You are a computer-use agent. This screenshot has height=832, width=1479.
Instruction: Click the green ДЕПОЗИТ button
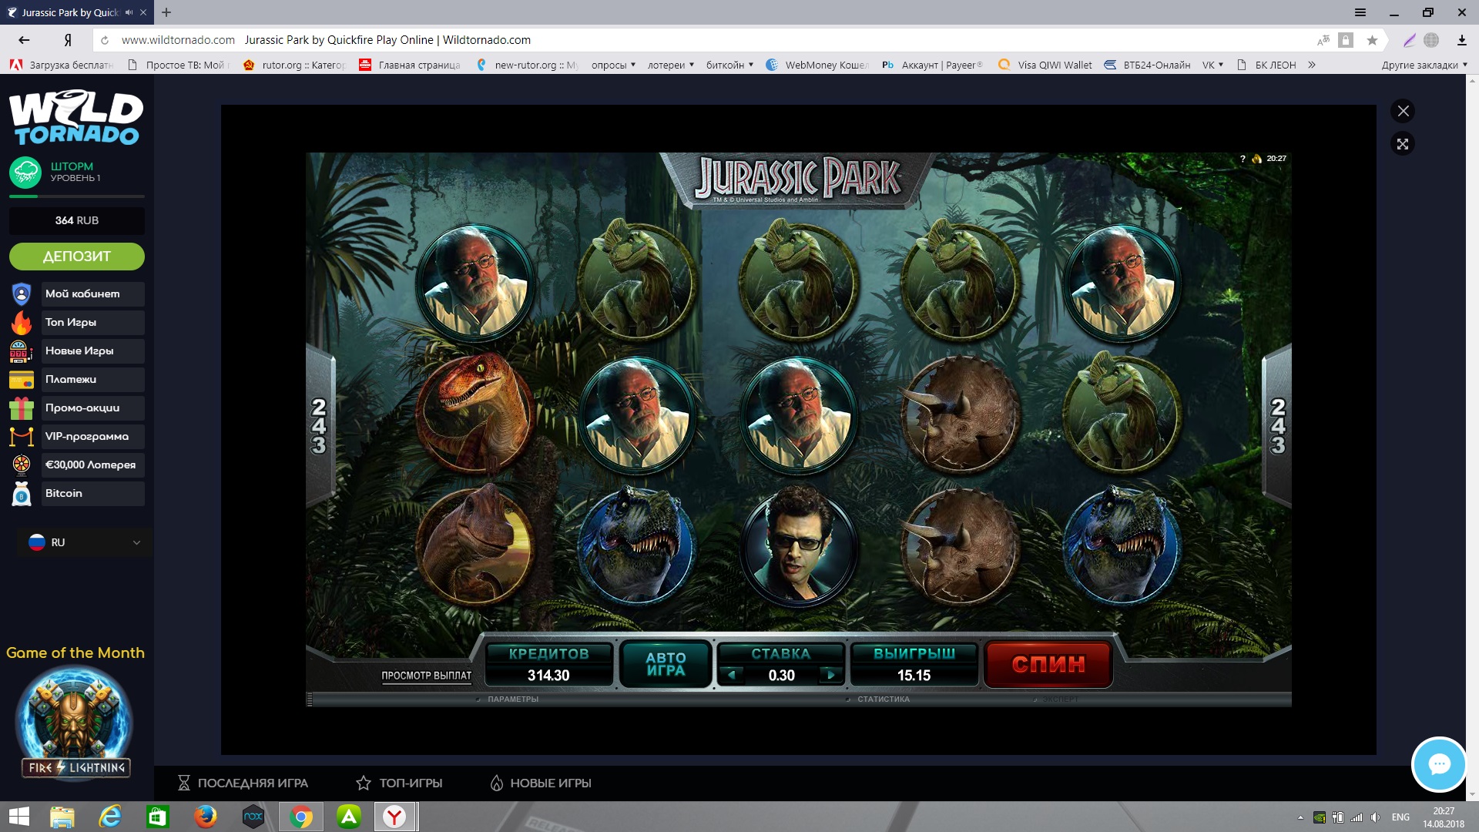tap(77, 257)
